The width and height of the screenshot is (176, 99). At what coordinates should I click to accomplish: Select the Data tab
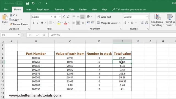click(x=71, y=10)
